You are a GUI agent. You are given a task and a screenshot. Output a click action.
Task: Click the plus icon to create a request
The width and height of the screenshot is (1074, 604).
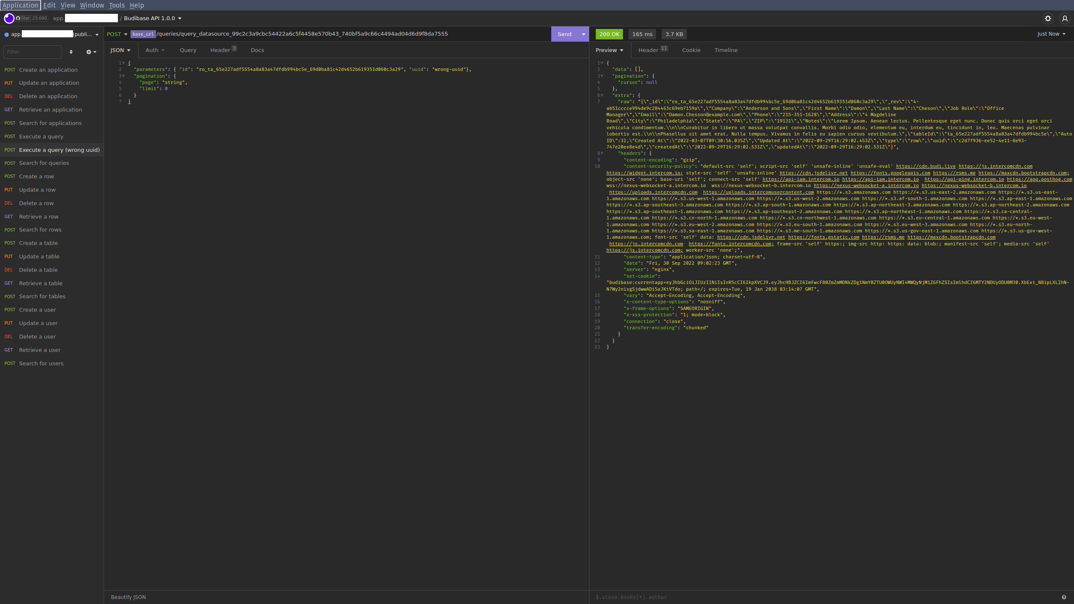coord(89,52)
